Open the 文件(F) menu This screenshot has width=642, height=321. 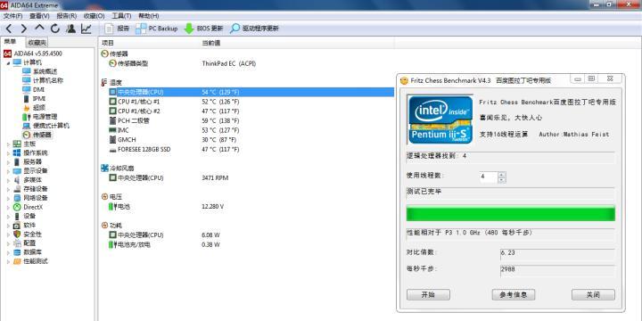coord(12,15)
